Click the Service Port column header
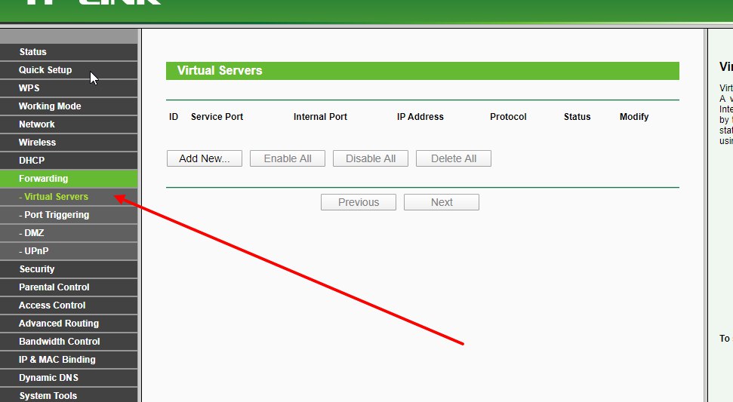The image size is (733, 402). (217, 117)
